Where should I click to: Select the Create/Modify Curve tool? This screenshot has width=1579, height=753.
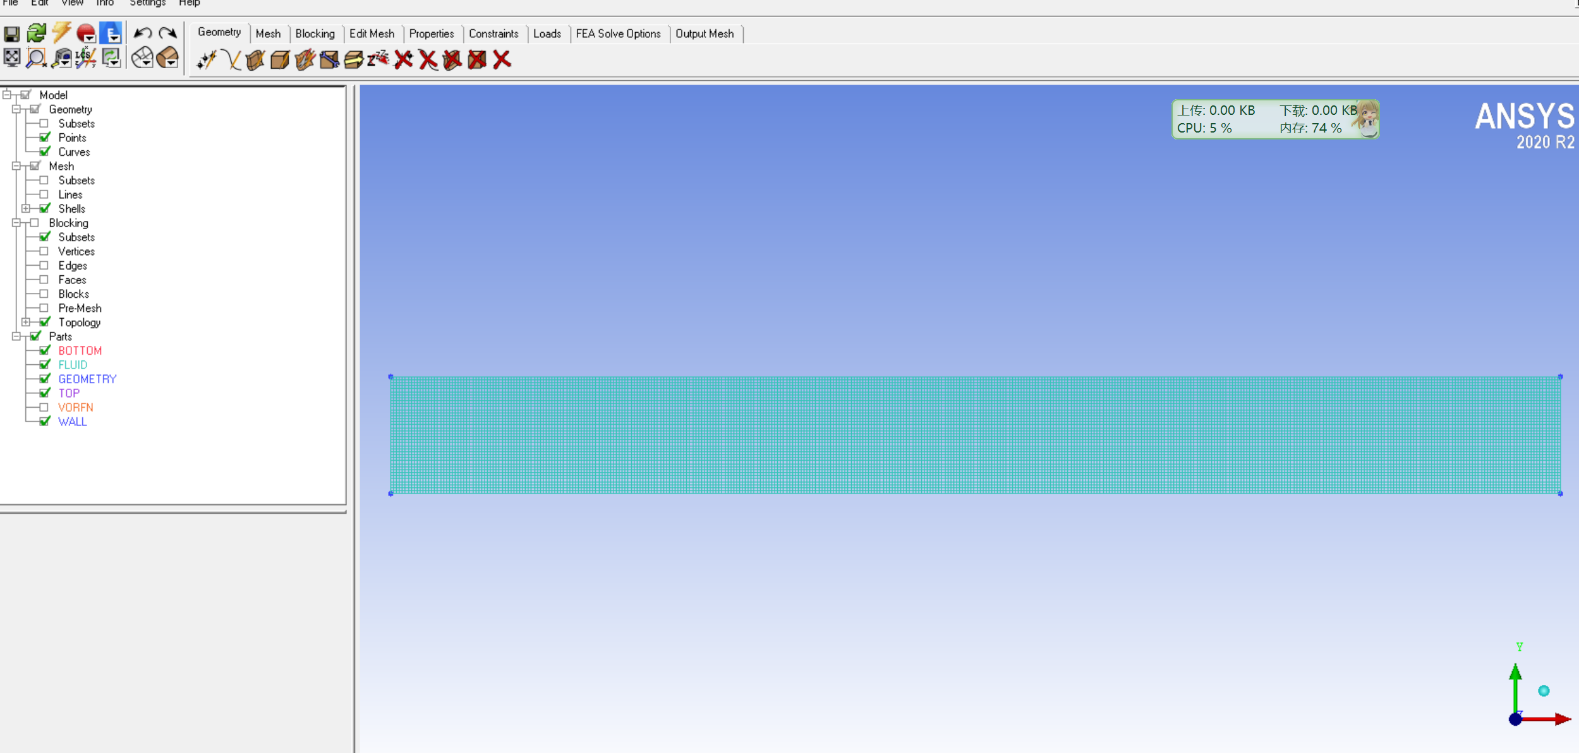pyautogui.click(x=231, y=60)
